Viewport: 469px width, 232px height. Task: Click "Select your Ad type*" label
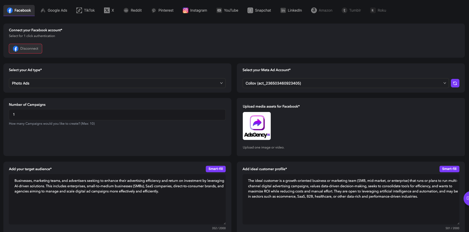[x=25, y=70]
